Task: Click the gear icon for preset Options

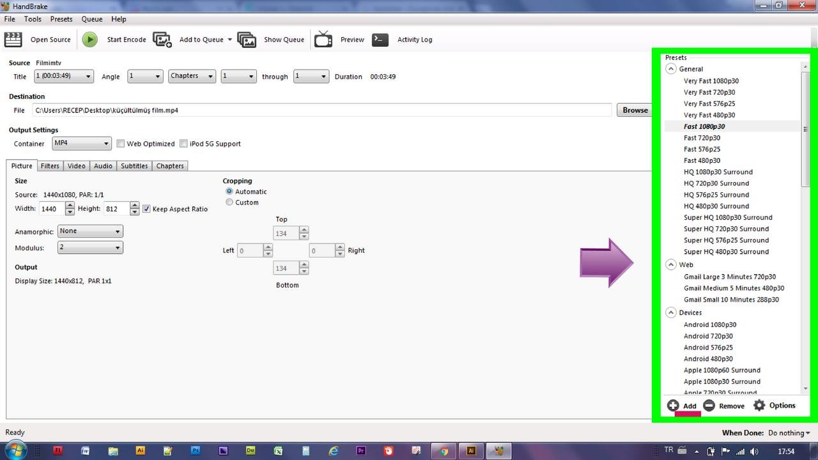Action: point(759,405)
